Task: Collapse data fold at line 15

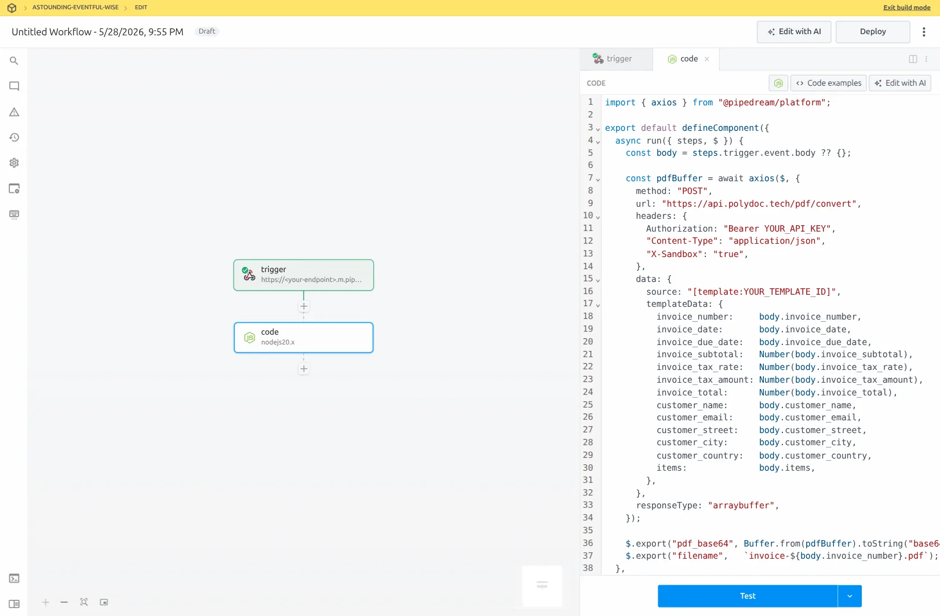Action: click(x=598, y=280)
